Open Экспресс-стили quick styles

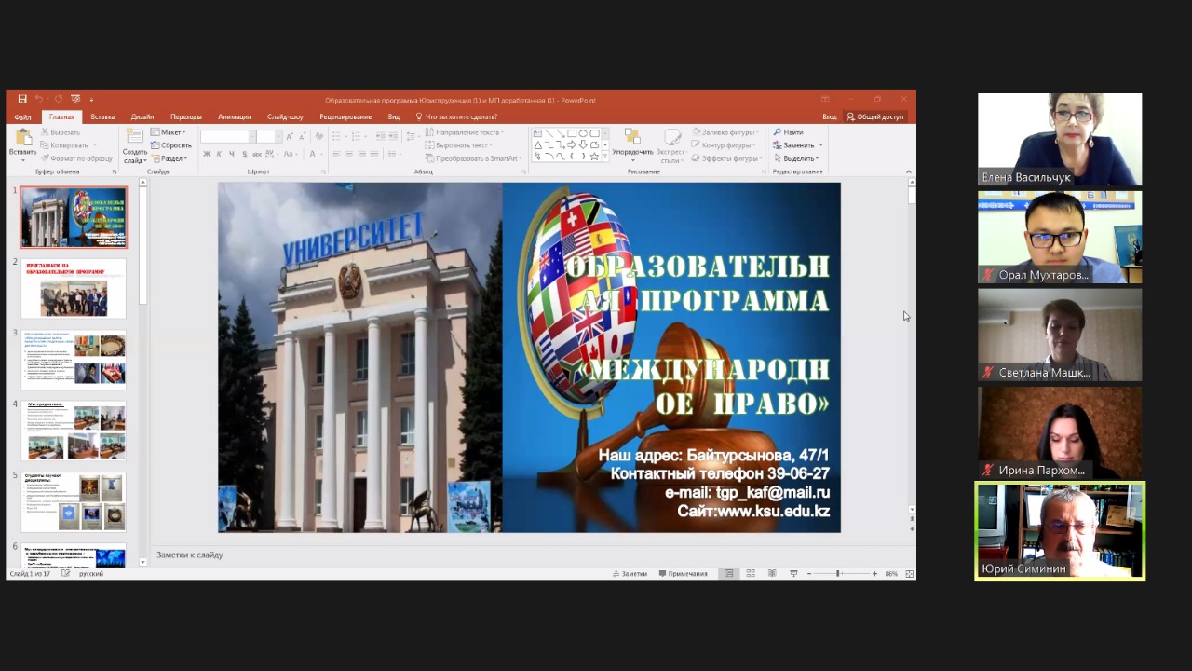click(671, 144)
